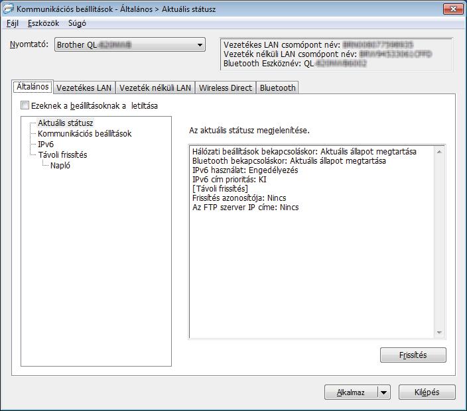
Task: Select Aktuális státusz in the tree
Action: click(x=66, y=123)
